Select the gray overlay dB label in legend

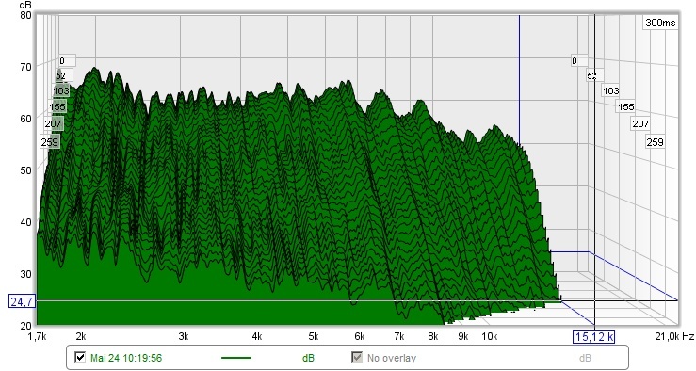pyautogui.click(x=585, y=358)
